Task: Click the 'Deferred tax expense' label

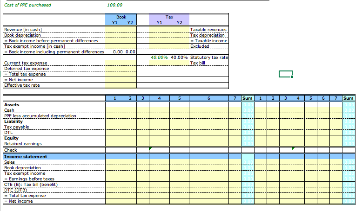Action: (27, 68)
